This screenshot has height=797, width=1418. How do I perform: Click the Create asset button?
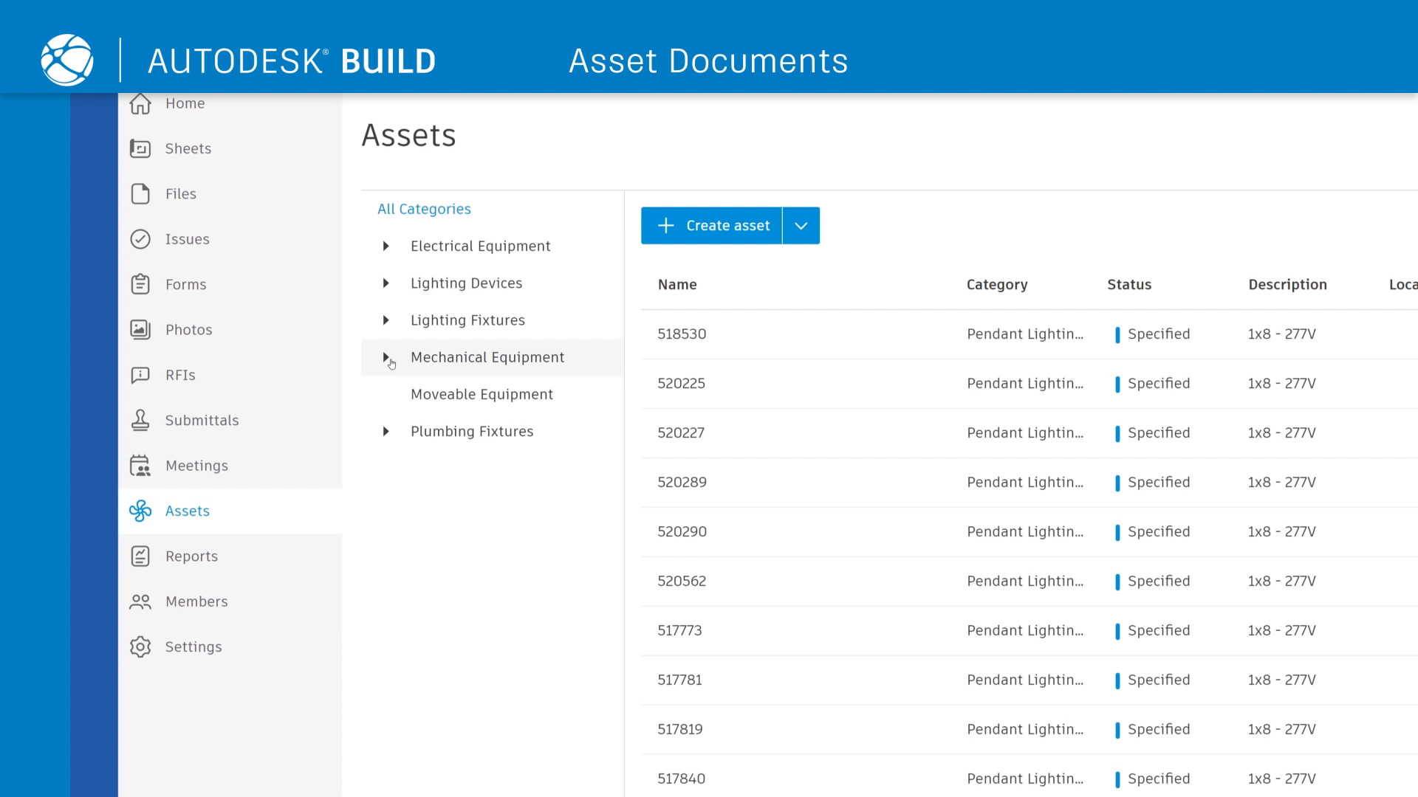pos(710,225)
